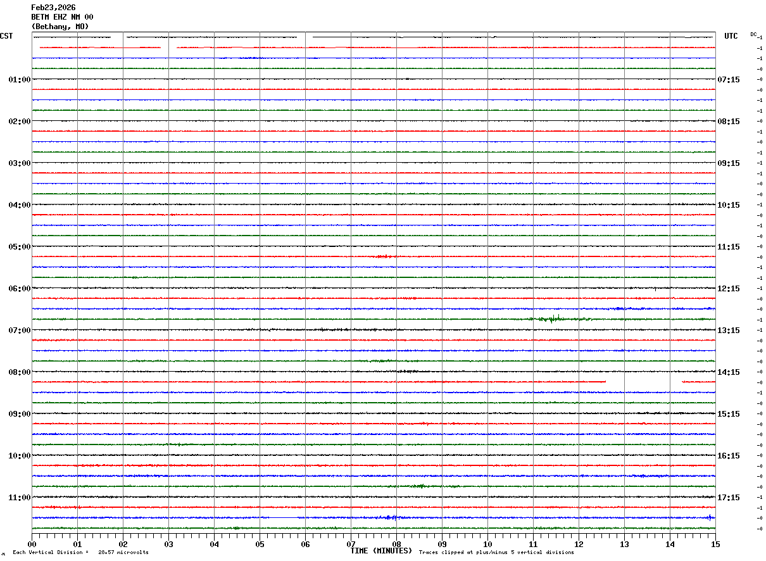Viewport: 766px width, 561px height.
Task: Click the 10:15 UTC row label
Action: (x=729, y=205)
